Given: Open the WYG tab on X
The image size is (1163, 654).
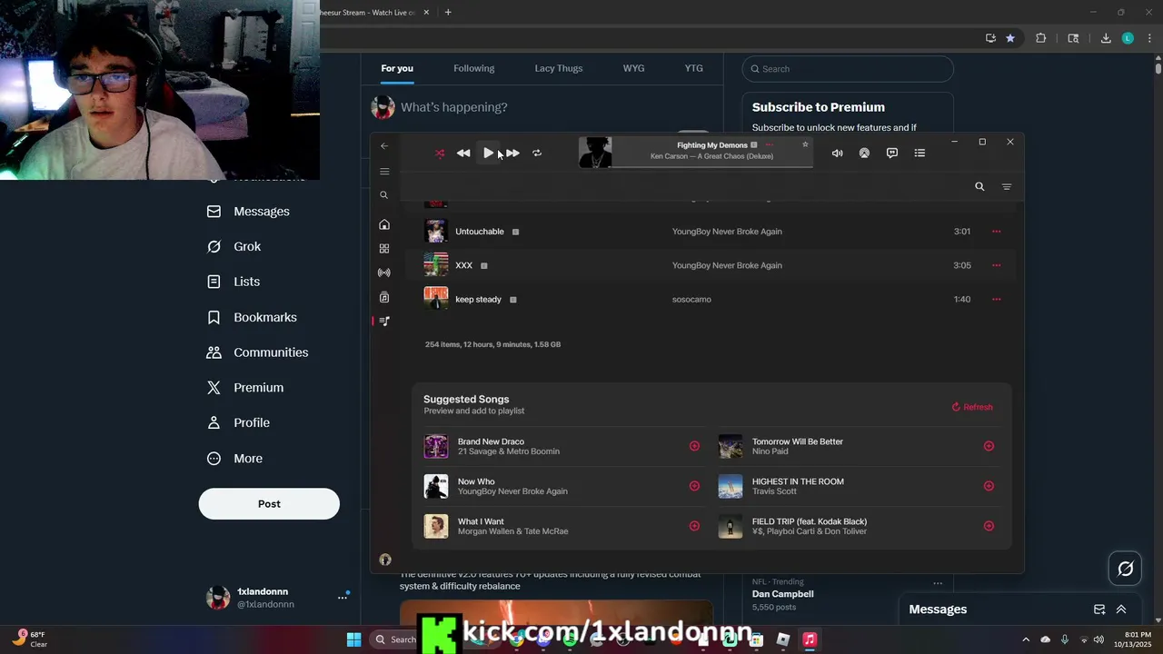Looking at the screenshot, I should [x=633, y=68].
